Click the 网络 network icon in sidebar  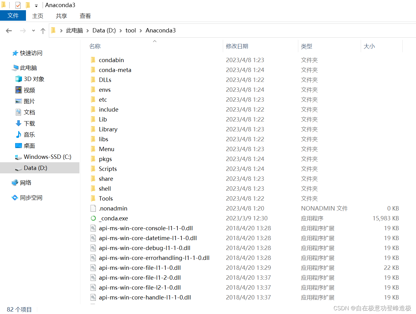(x=15, y=183)
